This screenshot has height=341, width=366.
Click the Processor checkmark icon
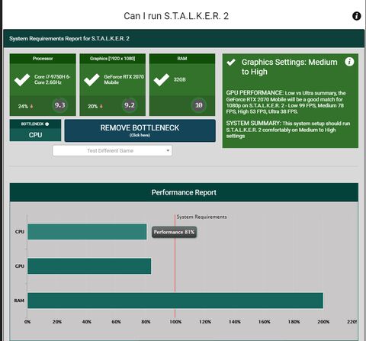pos(22,79)
